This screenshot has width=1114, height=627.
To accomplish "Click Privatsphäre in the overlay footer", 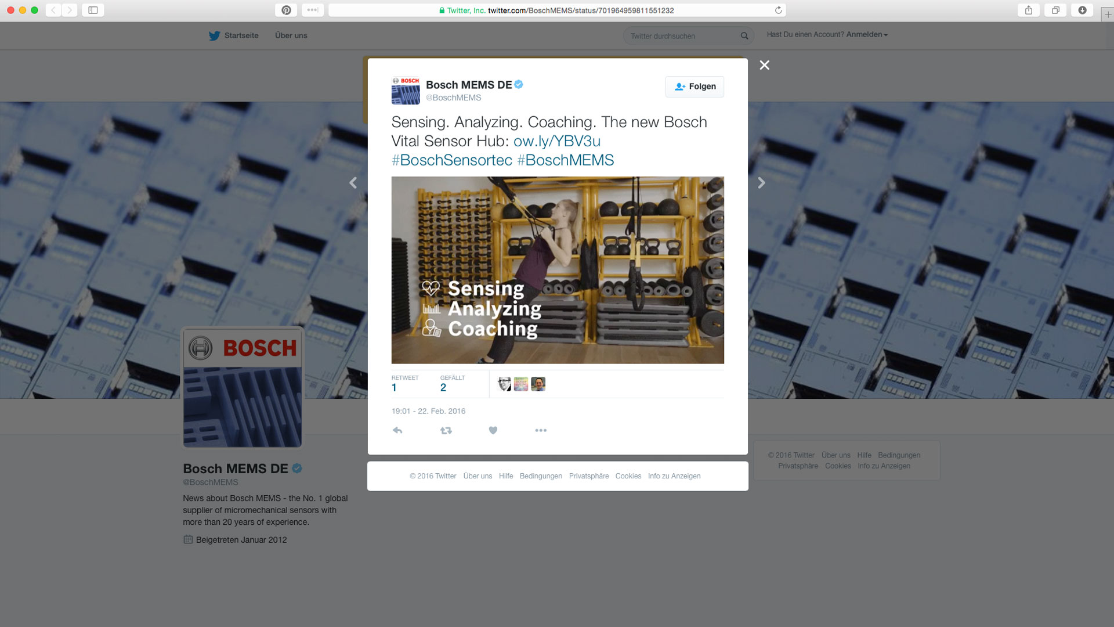I will click(589, 476).
